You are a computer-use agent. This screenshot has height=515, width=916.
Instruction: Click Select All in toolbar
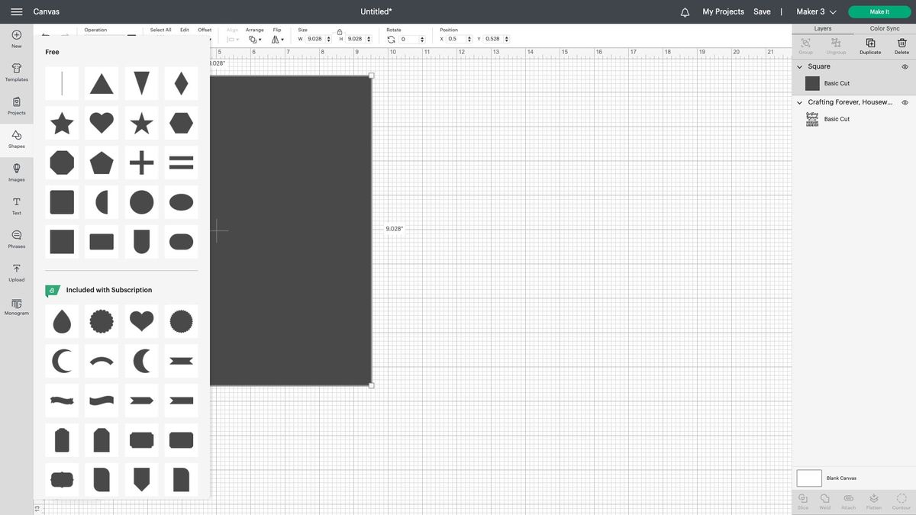[160, 30]
